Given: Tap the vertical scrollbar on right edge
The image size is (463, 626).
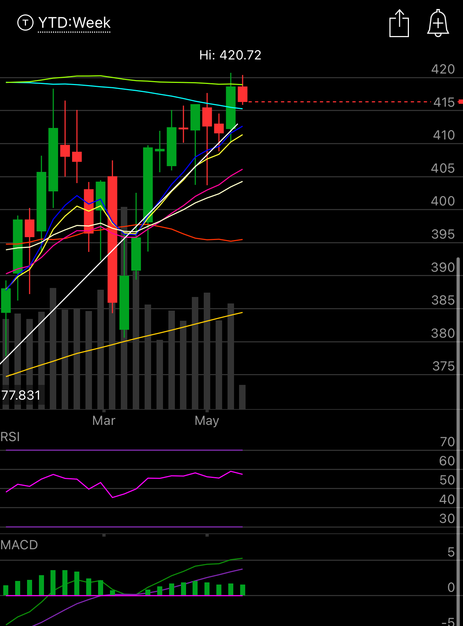Looking at the screenshot, I should (458, 441).
